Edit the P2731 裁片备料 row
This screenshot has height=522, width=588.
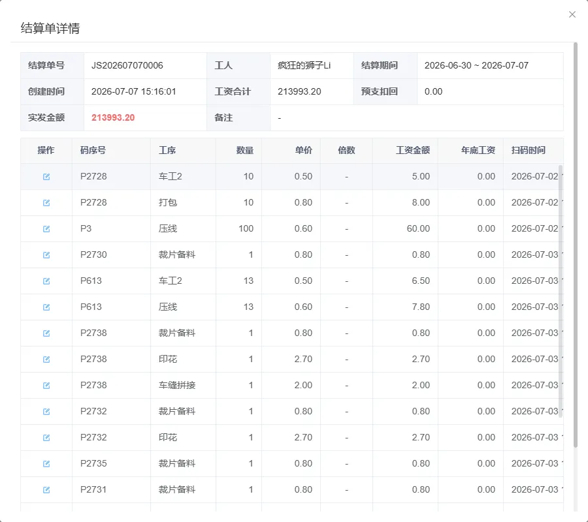(x=46, y=490)
